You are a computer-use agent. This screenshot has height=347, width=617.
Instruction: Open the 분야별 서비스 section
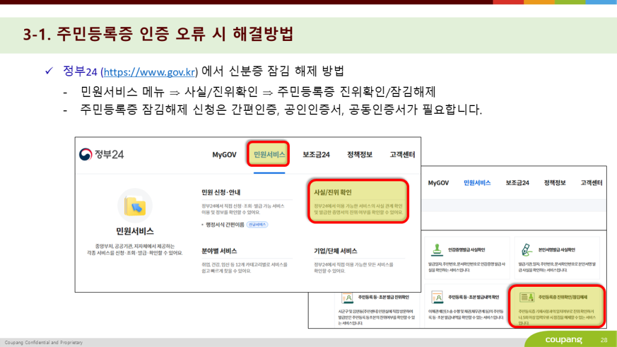[219, 251]
